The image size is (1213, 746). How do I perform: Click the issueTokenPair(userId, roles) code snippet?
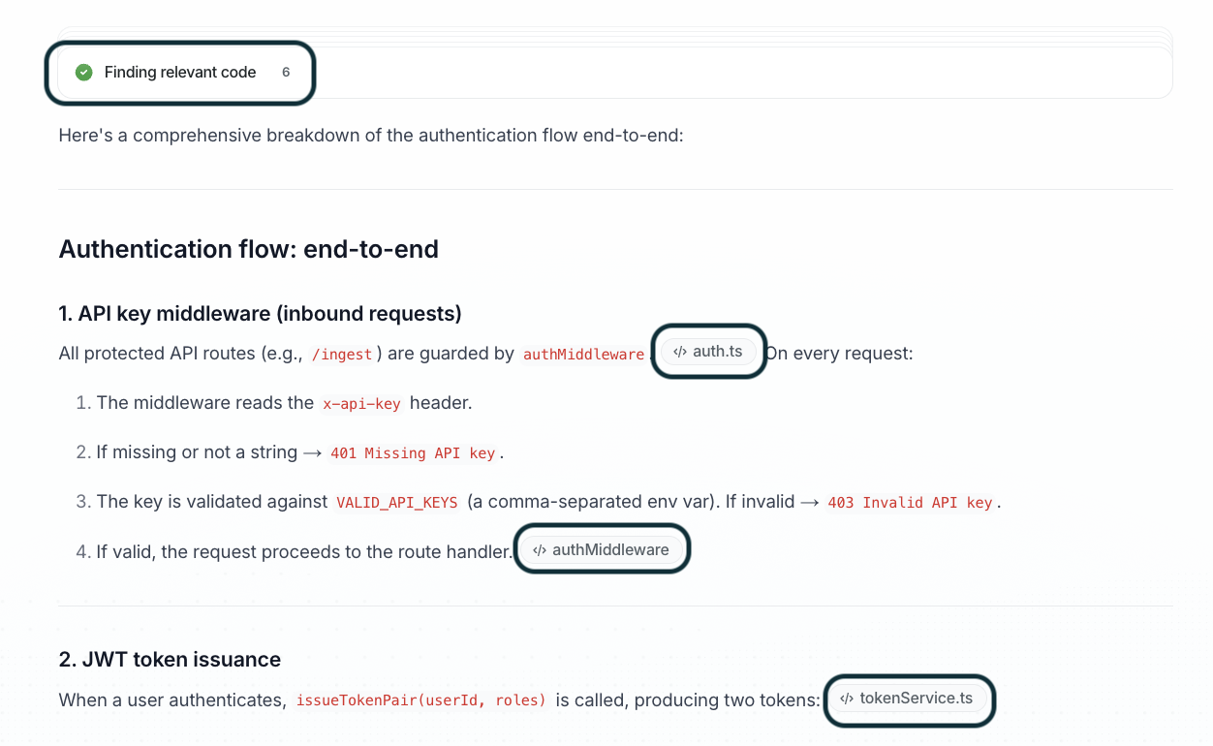420,700
